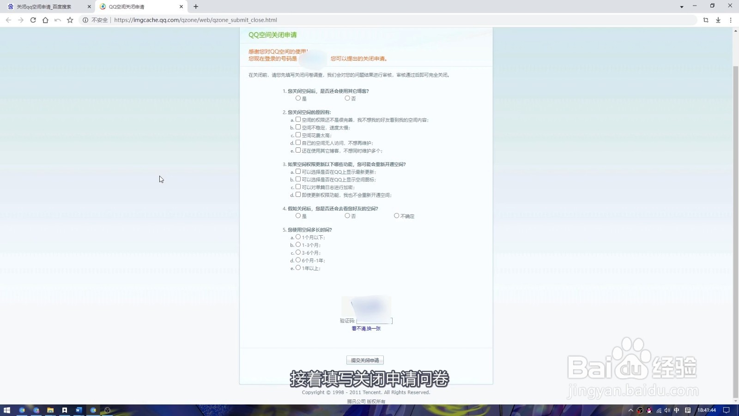The height and width of the screenshot is (416, 739).
Task: Check option 可以选择是否在QQ上显示空间图标
Action: pyautogui.click(x=298, y=179)
